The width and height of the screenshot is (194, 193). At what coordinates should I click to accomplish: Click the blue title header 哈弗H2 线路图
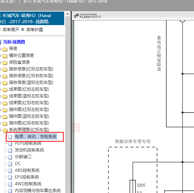[x=32, y=18]
